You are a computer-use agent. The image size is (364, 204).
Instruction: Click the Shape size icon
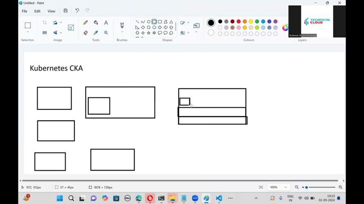coord(196,25)
